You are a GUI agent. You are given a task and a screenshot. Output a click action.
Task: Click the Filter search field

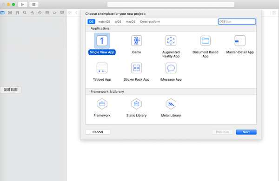coord(237,22)
